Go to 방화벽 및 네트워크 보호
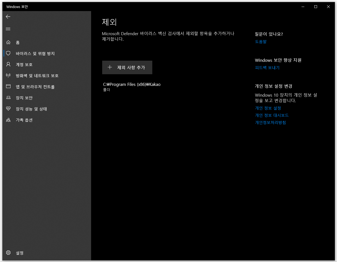This screenshot has width=337, height=262. pos(37,76)
